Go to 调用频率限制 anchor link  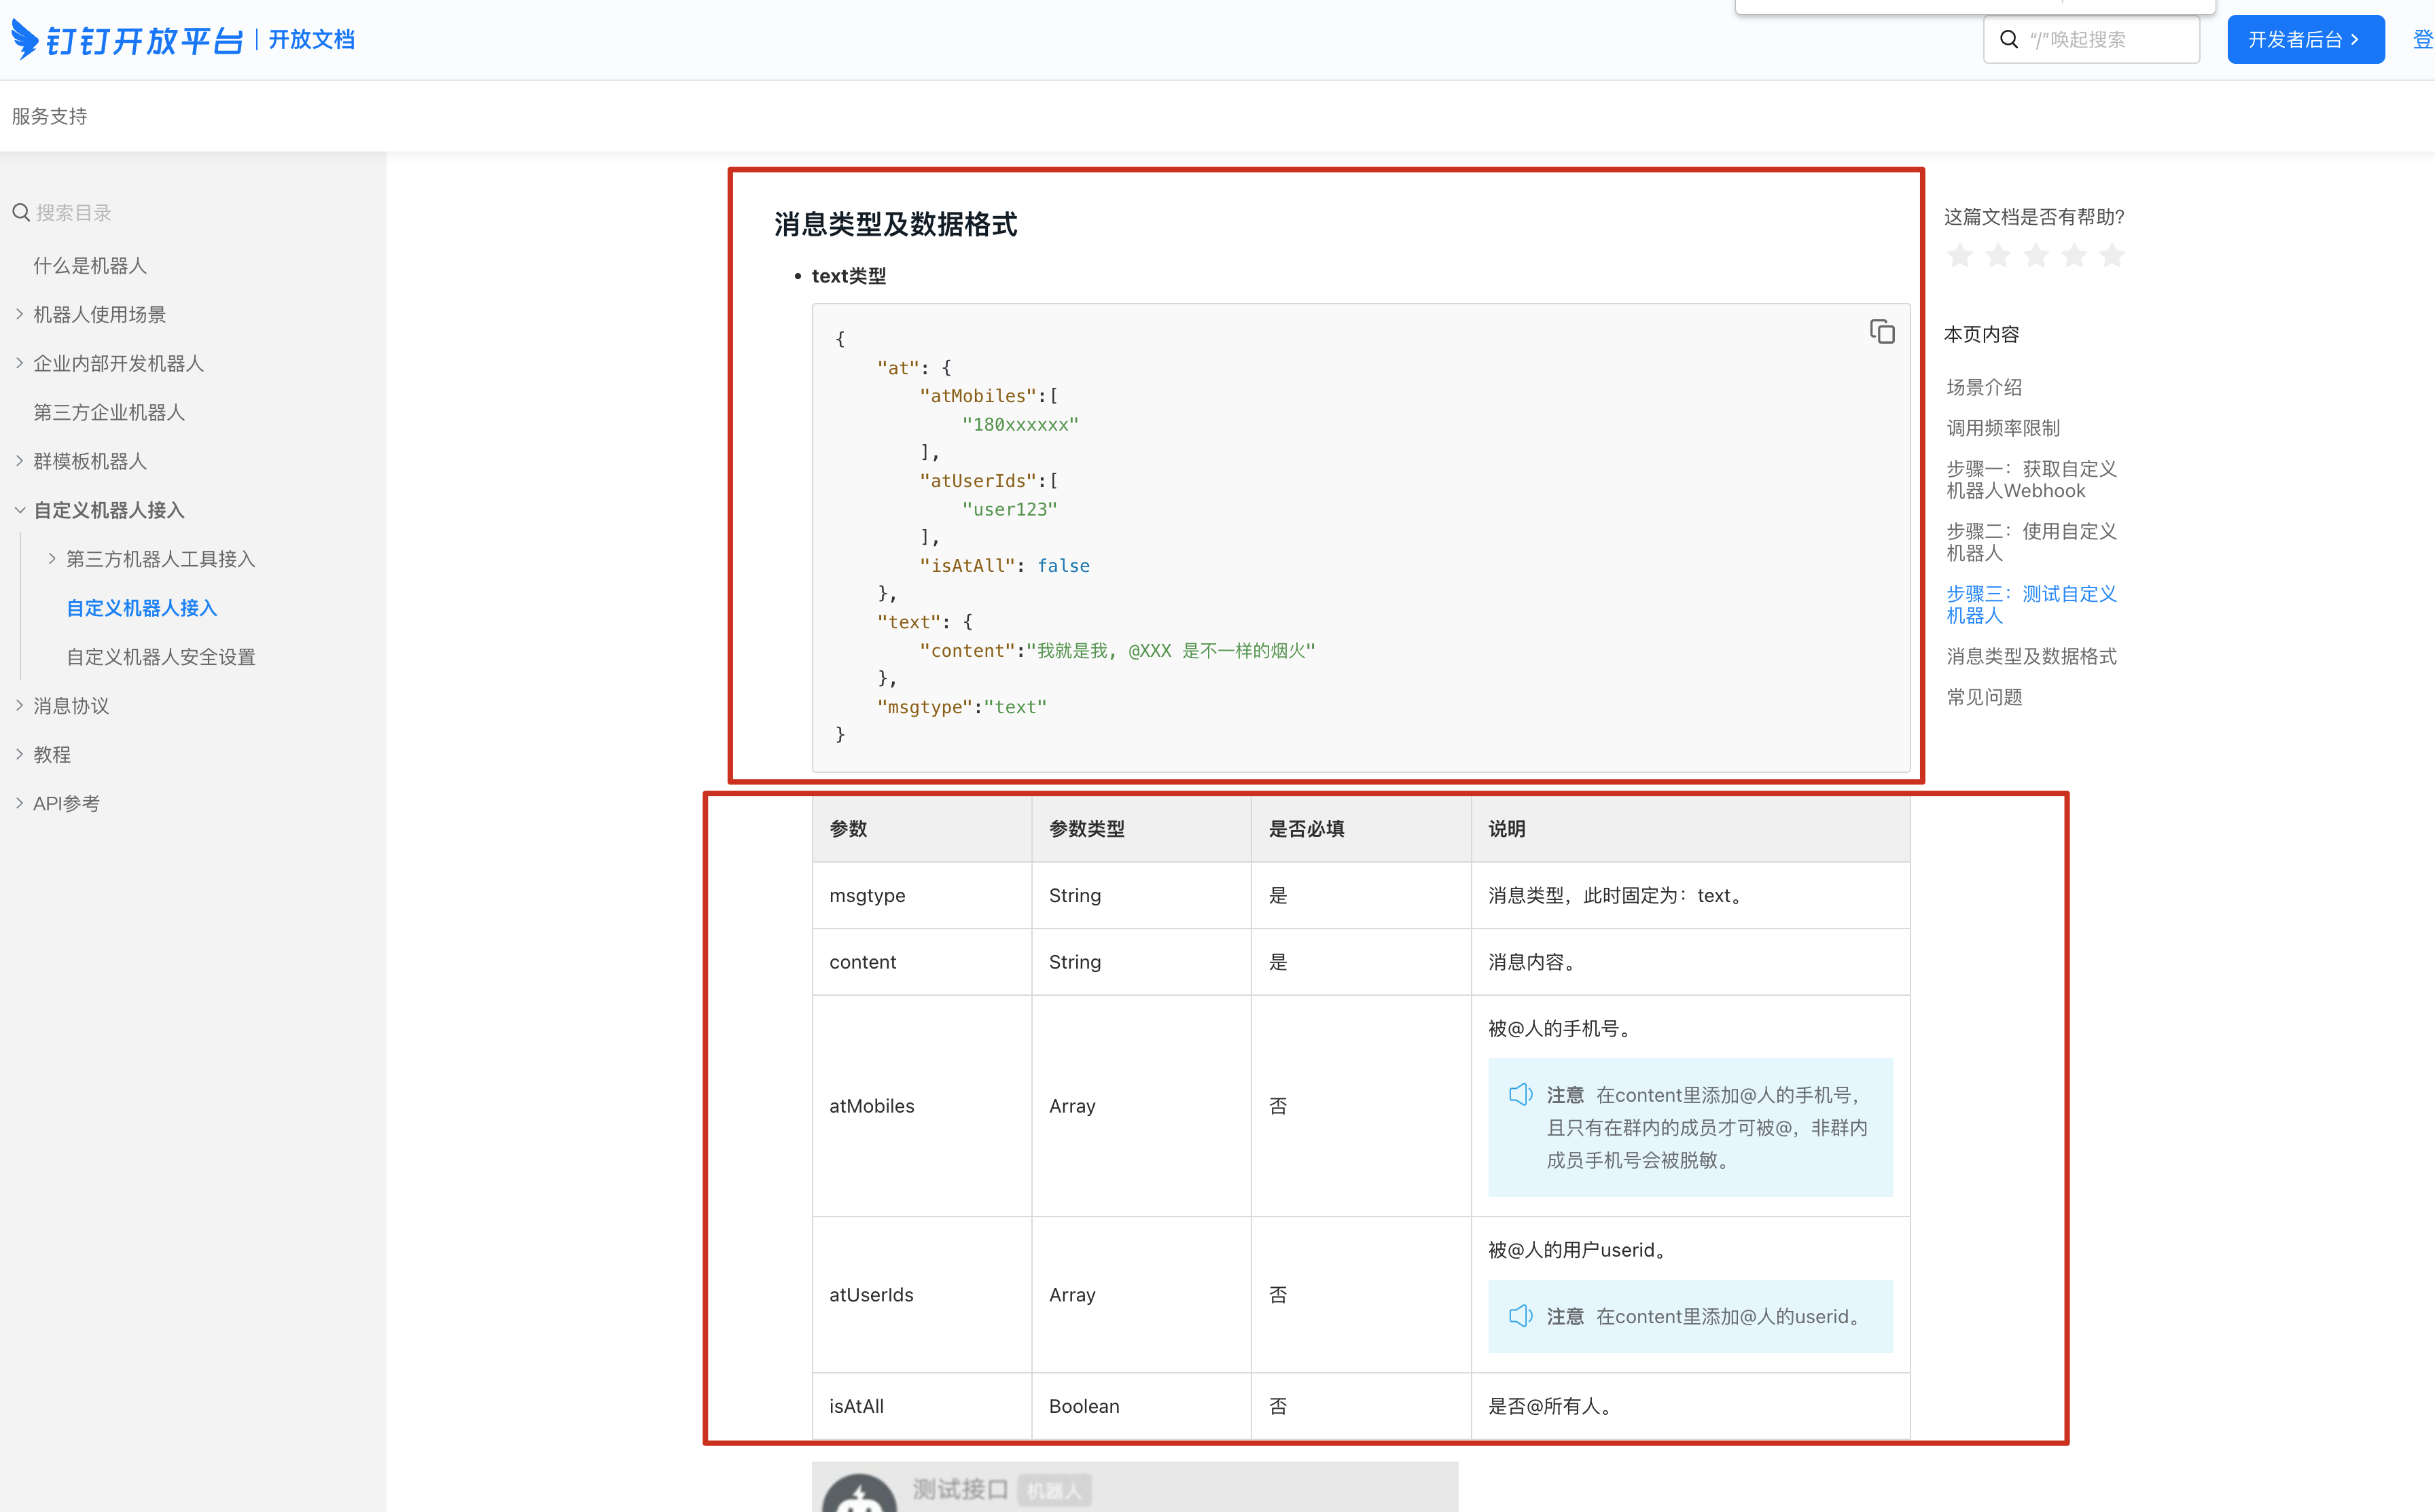pyautogui.click(x=2003, y=428)
